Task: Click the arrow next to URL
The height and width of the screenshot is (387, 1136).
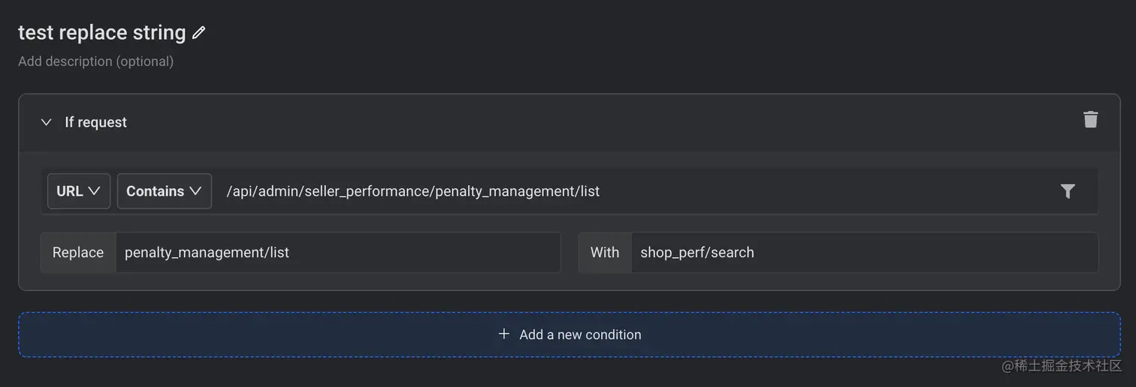Action: [x=94, y=191]
